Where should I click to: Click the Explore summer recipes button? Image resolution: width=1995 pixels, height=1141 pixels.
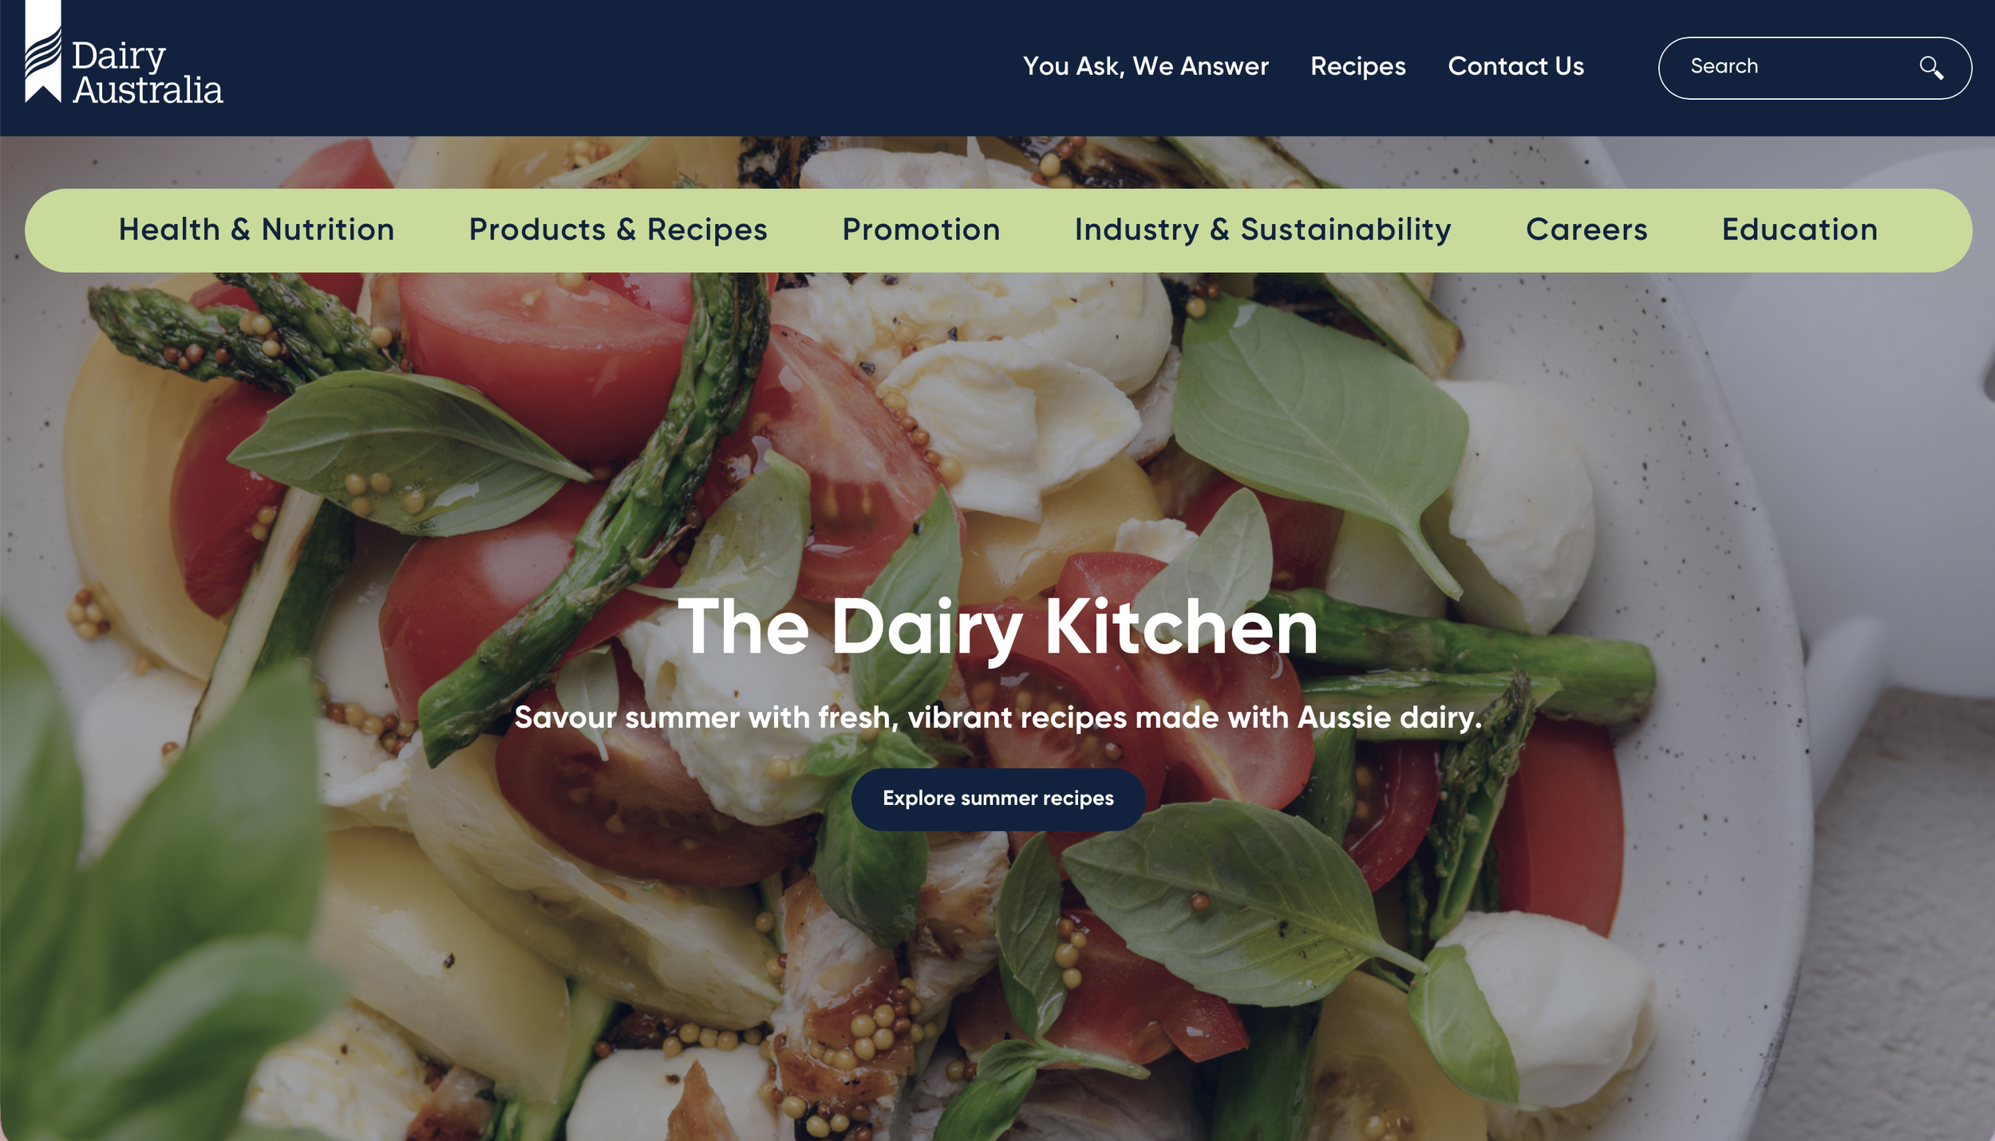point(997,799)
